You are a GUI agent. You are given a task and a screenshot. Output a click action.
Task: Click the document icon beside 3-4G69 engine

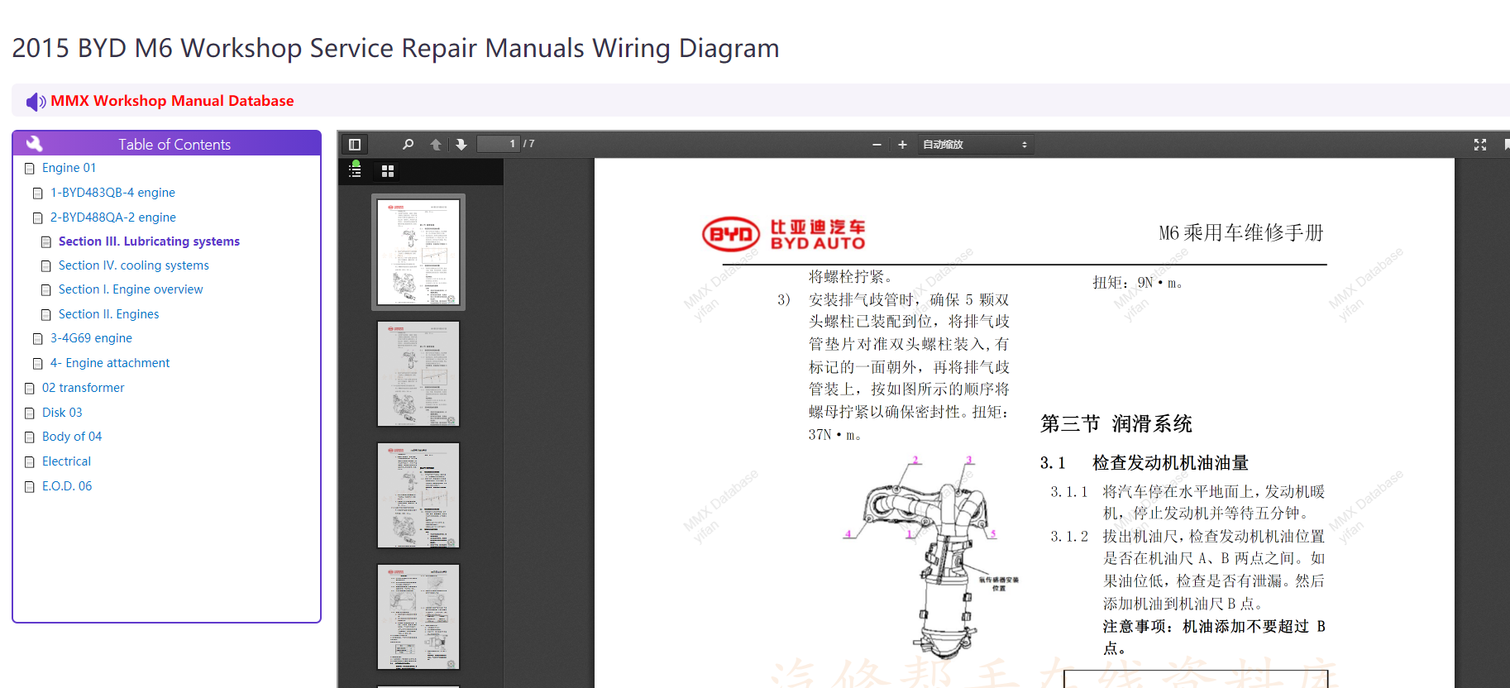click(38, 339)
